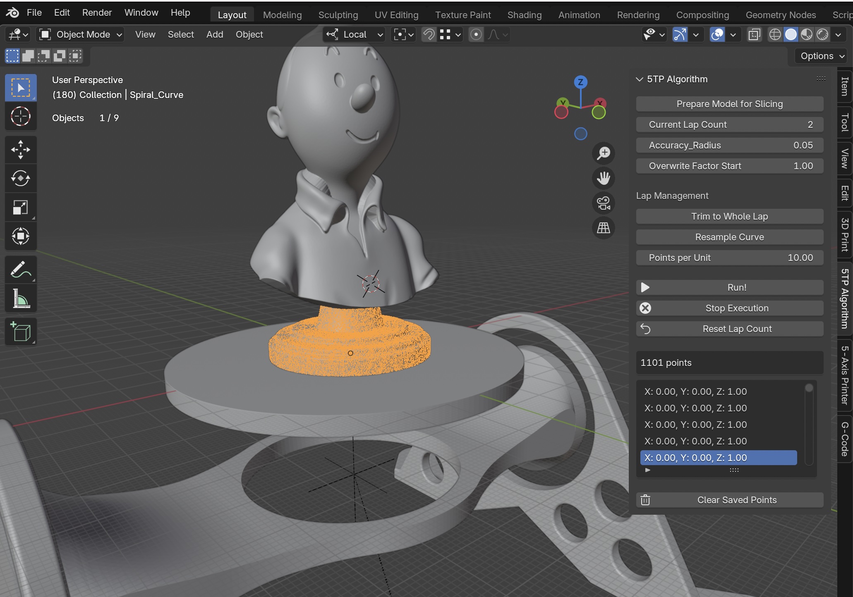Viewport: 853px width, 597px height.
Task: Click the saved points list scrollbar
Action: pos(809,424)
